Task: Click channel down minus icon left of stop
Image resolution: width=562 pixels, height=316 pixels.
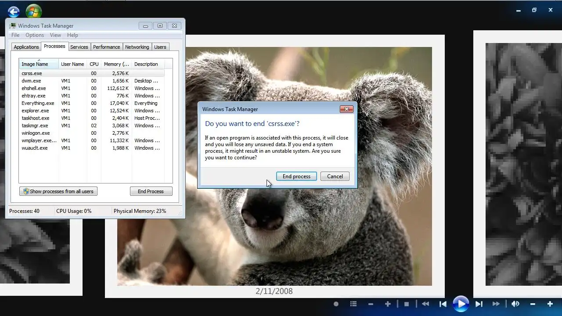Action: 371,304
